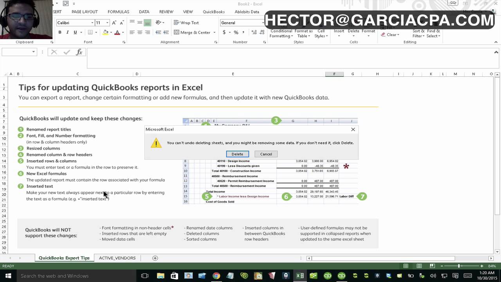Click the Borders icon
Viewport: 501px width, 282px height.
pyautogui.click(x=90, y=33)
